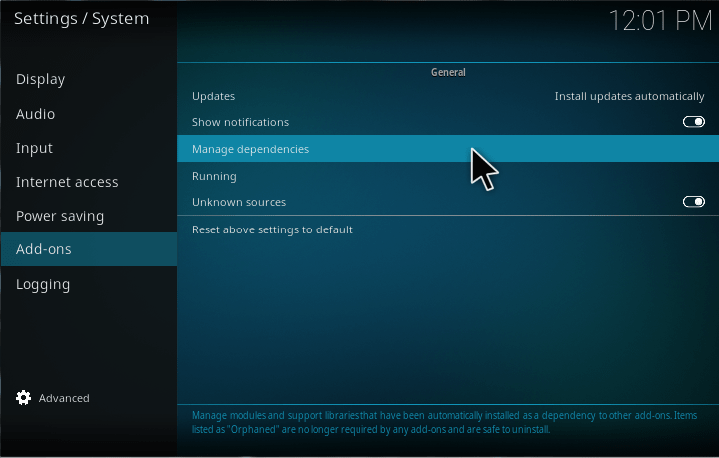Select the Input settings category
This screenshot has width=719, height=458.
pos(89,148)
